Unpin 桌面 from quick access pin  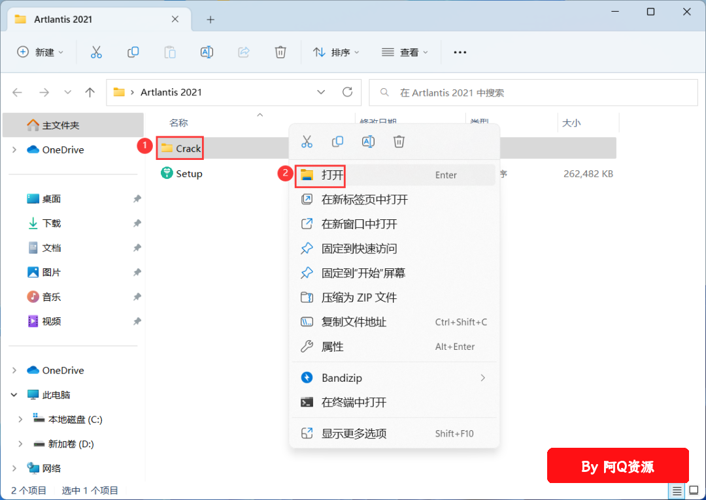click(137, 198)
